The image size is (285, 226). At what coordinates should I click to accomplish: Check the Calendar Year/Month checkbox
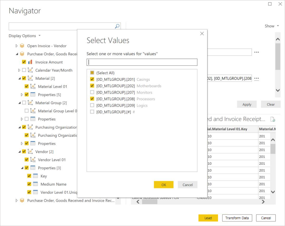point(24,70)
